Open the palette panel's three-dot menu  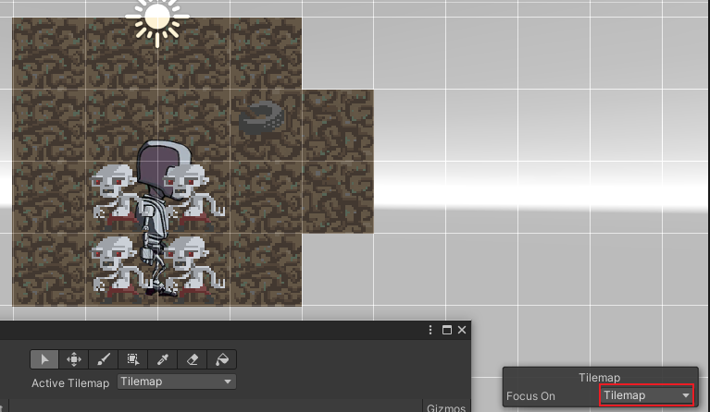(x=430, y=330)
